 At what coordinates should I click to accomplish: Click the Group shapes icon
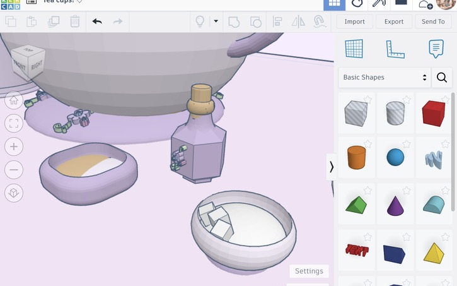234,22
